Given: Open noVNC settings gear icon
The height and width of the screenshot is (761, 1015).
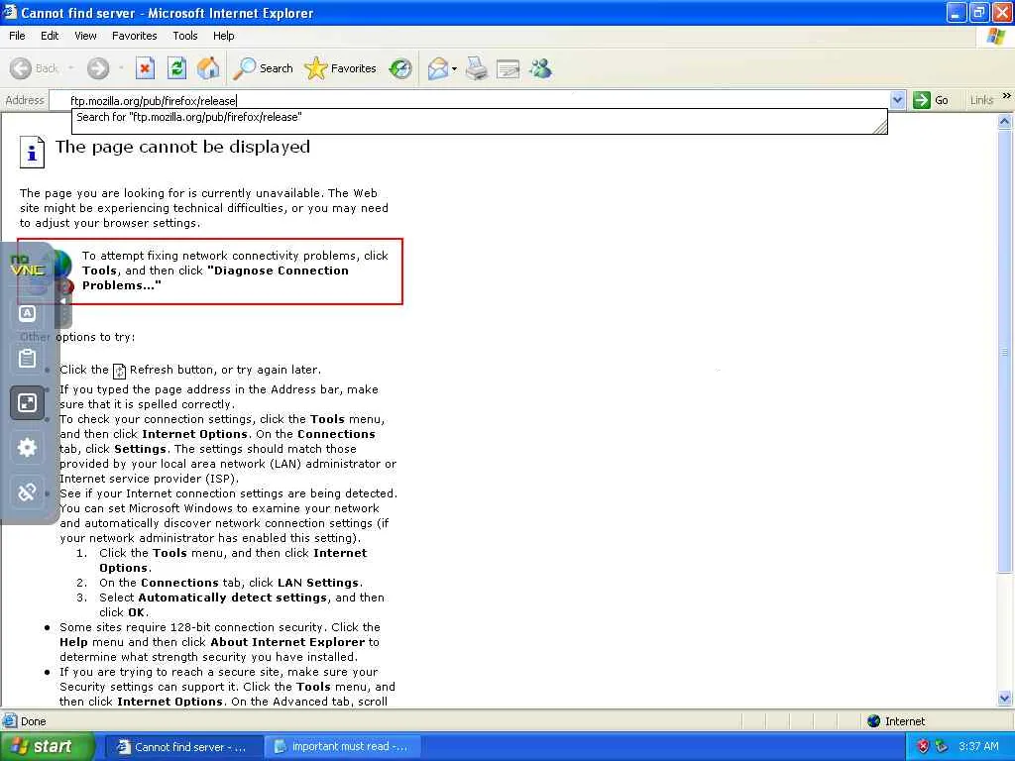Looking at the screenshot, I should [x=27, y=448].
